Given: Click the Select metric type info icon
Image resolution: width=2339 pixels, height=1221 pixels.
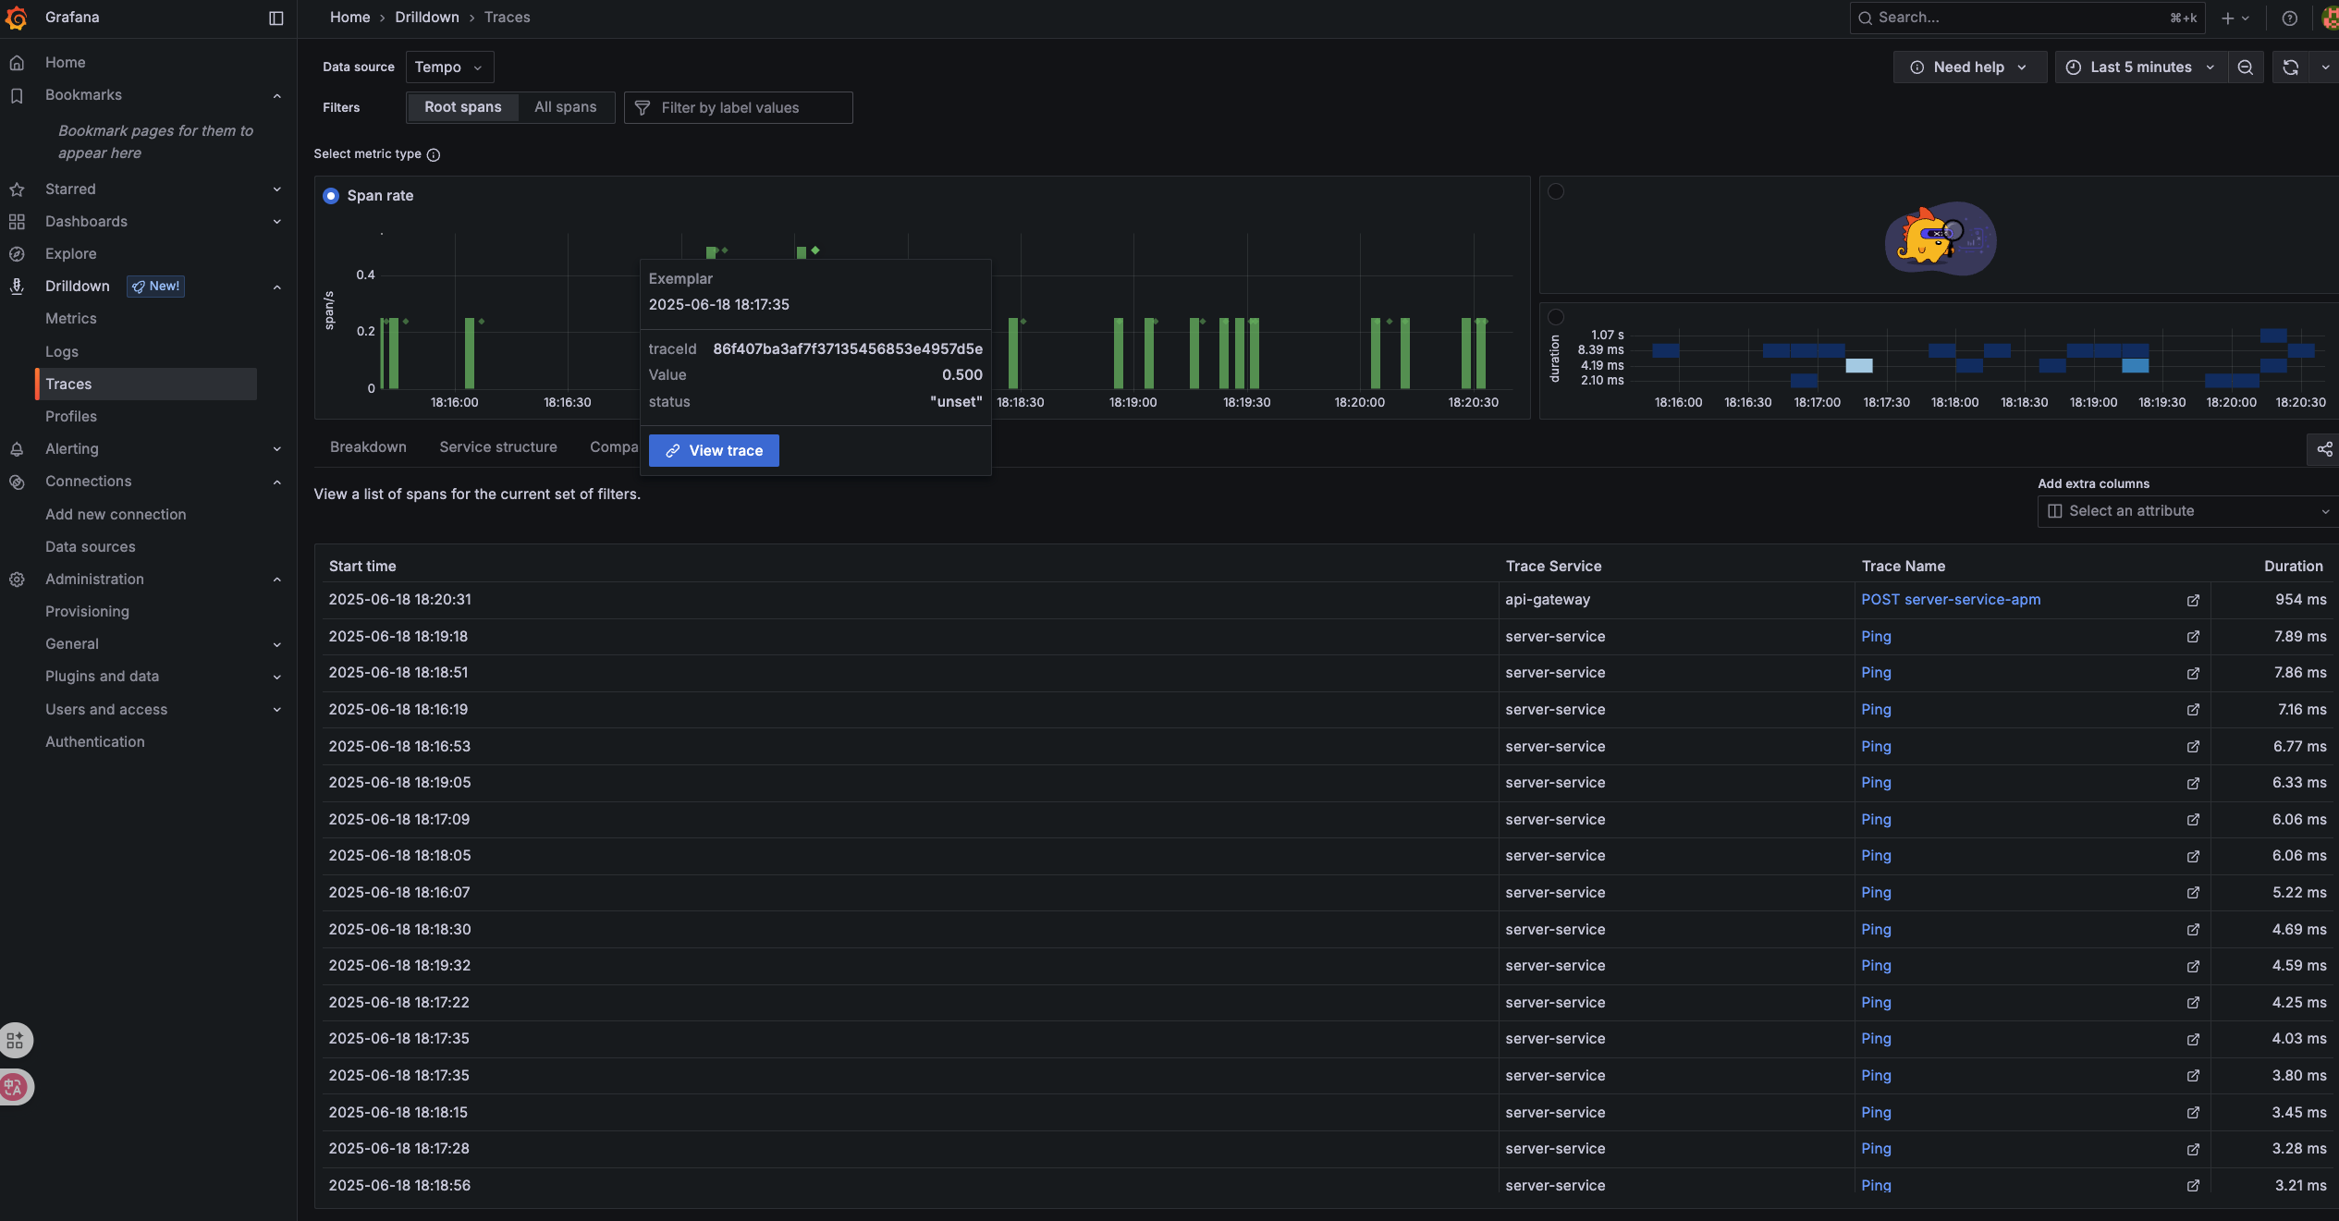Looking at the screenshot, I should click(434, 155).
